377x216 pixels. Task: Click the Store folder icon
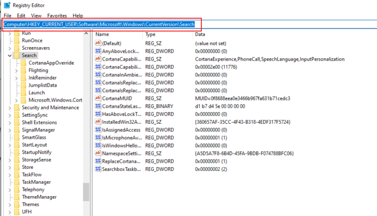pyautogui.click(x=17, y=167)
